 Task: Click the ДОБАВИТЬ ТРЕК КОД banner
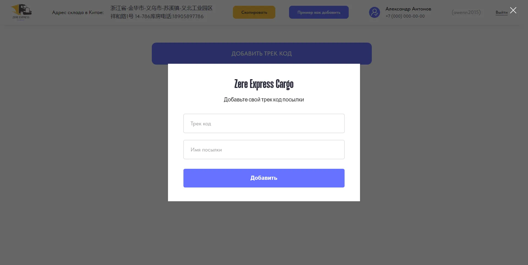click(262, 53)
